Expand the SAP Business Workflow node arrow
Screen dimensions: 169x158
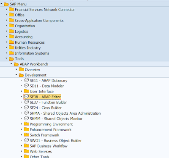[x=21, y=146]
